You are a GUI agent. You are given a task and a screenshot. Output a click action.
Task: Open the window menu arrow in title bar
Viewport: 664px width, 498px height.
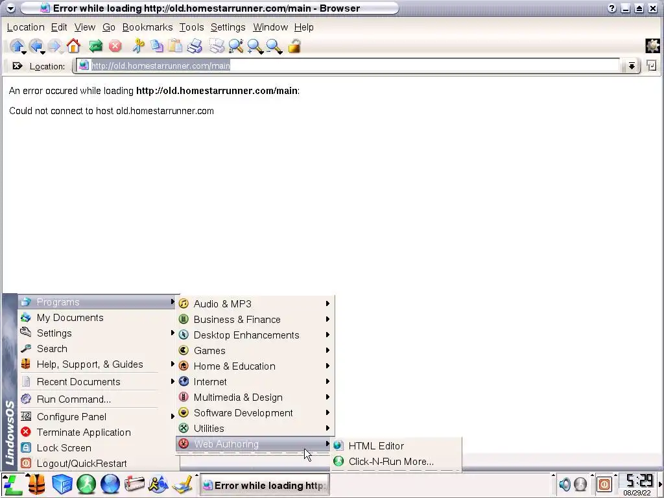(10, 8)
